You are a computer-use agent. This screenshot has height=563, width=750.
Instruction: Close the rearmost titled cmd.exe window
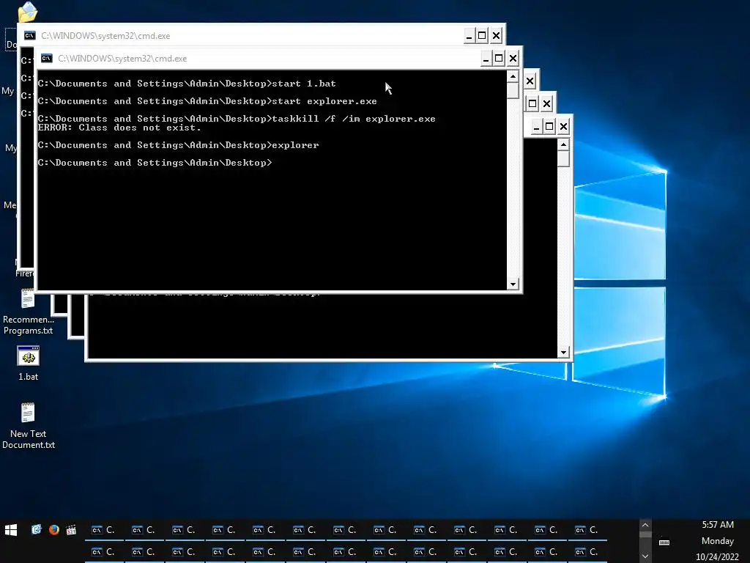click(496, 36)
